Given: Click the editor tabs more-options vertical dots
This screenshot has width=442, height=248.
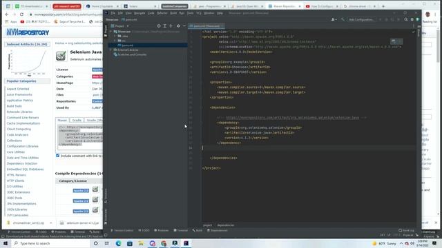Looking at the screenshot, I should tap(414, 26).
